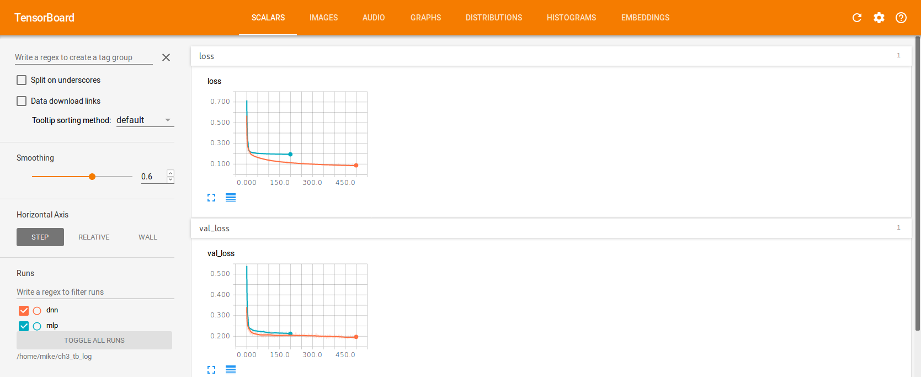Open the settings gear icon
Viewport: 921px width, 377px height.
(879, 18)
